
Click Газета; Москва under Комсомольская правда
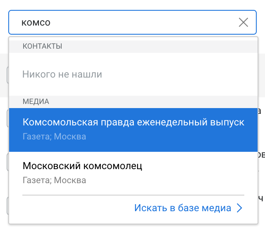54,137
